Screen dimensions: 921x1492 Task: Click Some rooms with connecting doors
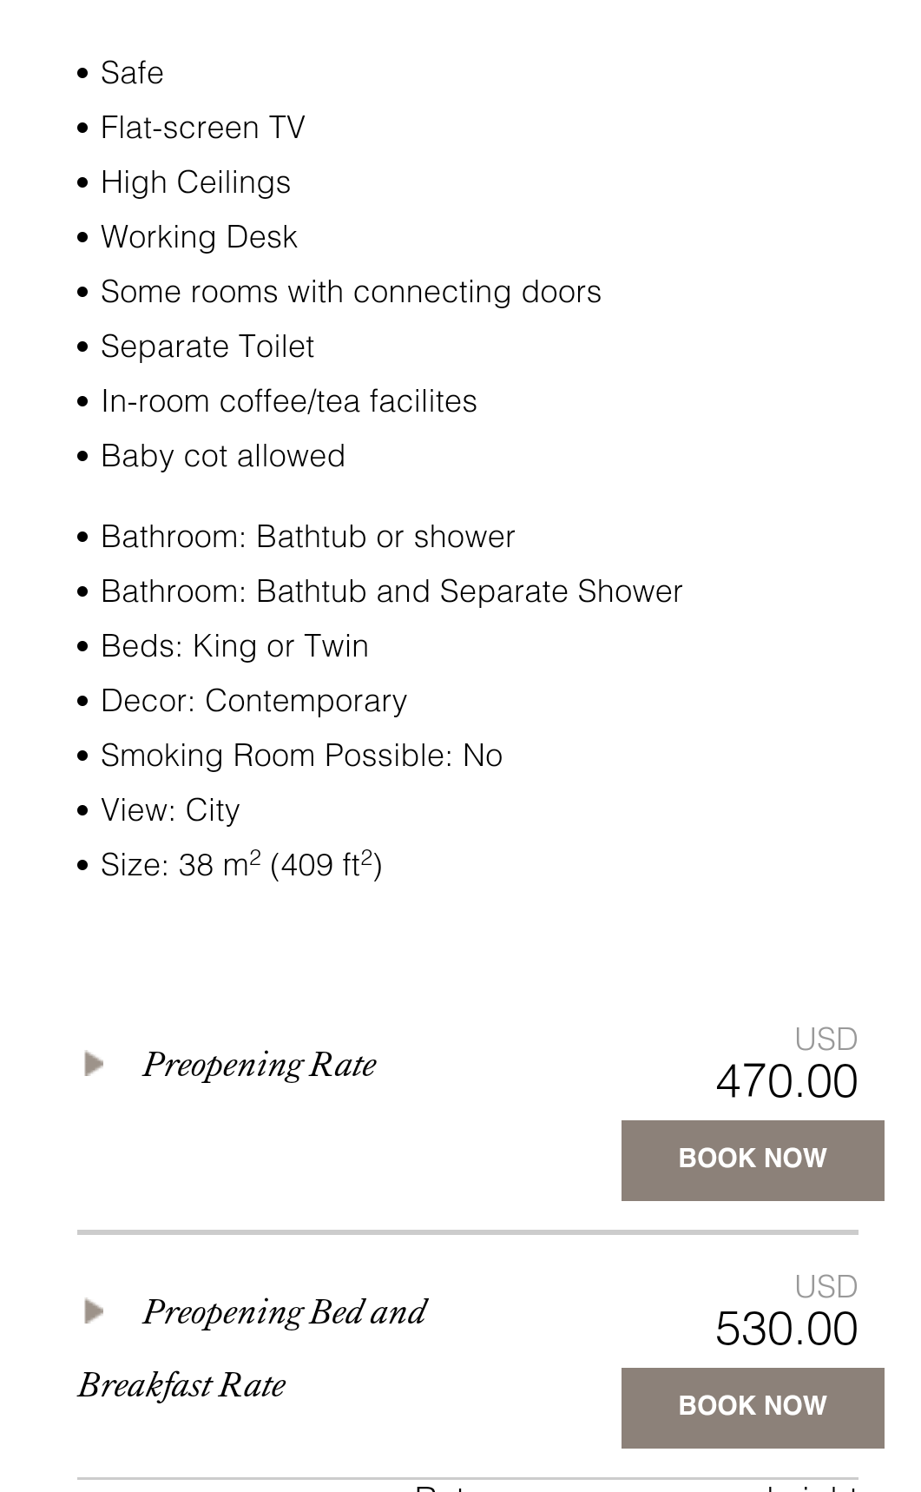pos(351,292)
